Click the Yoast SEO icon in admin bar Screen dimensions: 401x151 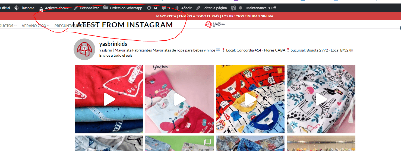click(233, 8)
